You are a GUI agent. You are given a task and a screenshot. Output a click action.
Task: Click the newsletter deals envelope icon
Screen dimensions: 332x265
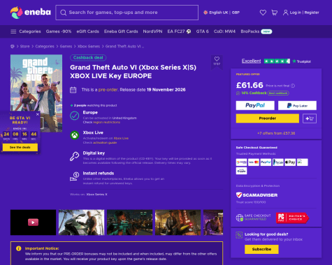(239, 235)
